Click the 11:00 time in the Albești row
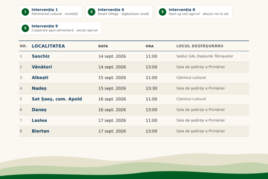Screen dimensions: 268x179 pyautogui.click(x=151, y=78)
